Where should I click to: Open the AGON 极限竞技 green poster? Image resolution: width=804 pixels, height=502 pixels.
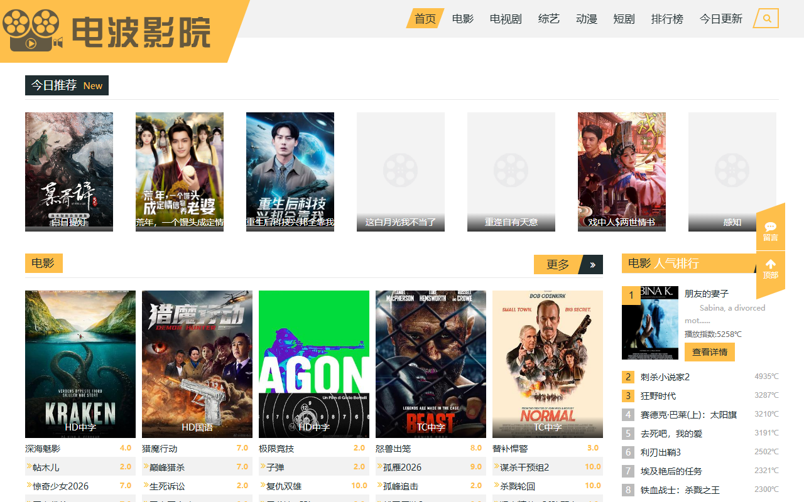click(314, 364)
